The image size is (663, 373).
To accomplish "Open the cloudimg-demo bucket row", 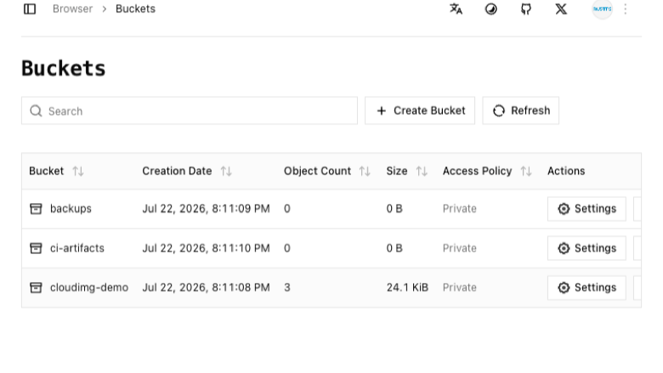I will click(x=331, y=288).
